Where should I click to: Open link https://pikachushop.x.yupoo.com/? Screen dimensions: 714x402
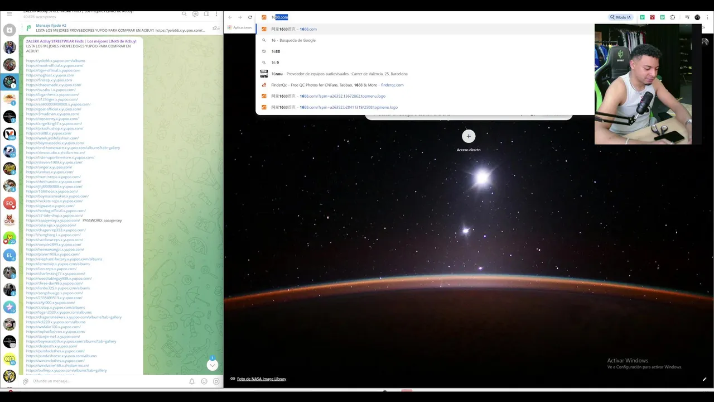(54, 128)
